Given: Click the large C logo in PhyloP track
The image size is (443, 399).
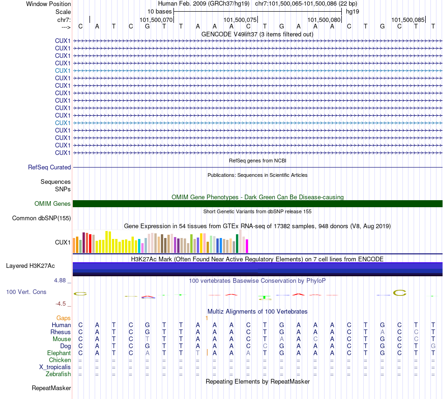Looking at the screenshot, I should point(400,293).
